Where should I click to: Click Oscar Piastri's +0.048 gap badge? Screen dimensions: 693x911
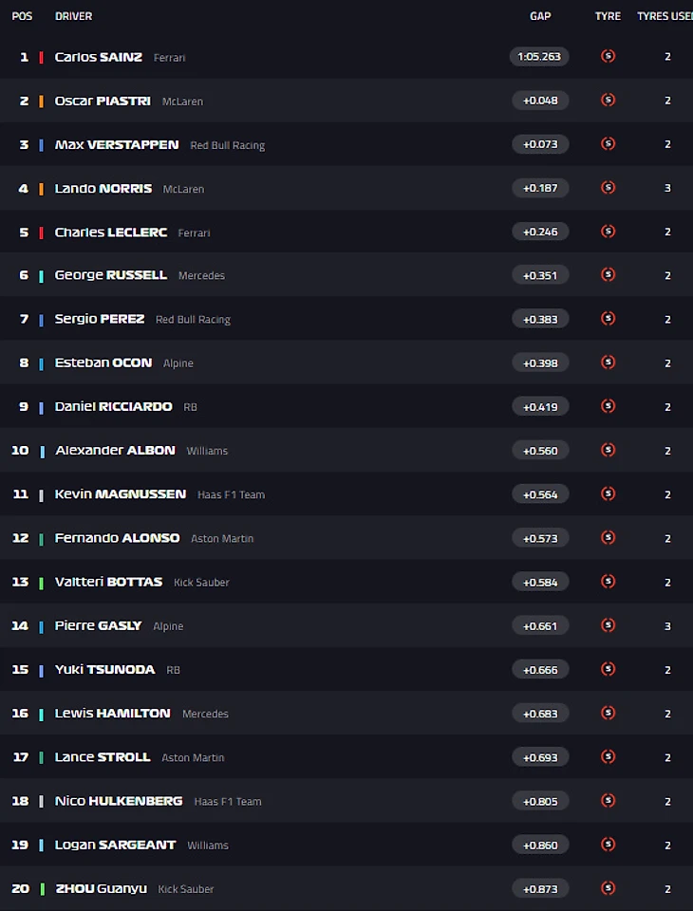coord(540,101)
